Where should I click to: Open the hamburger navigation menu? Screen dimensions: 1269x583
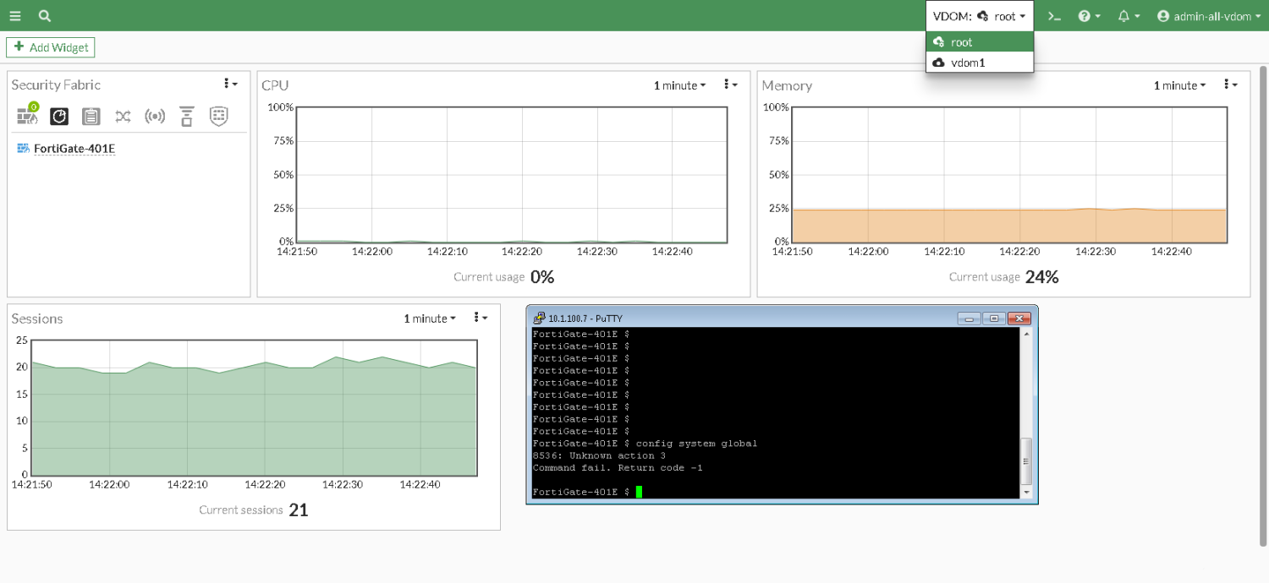point(14,16)
